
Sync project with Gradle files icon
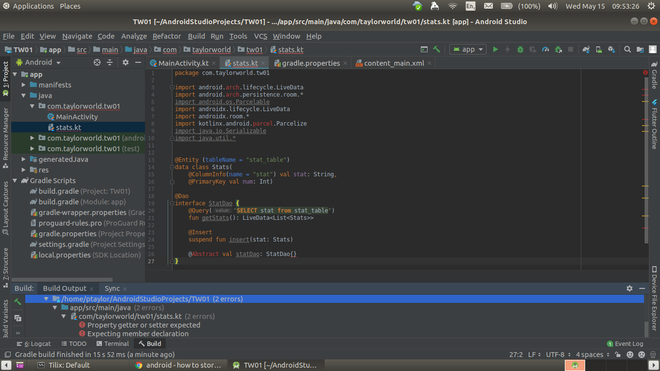[x=586, y=49]
